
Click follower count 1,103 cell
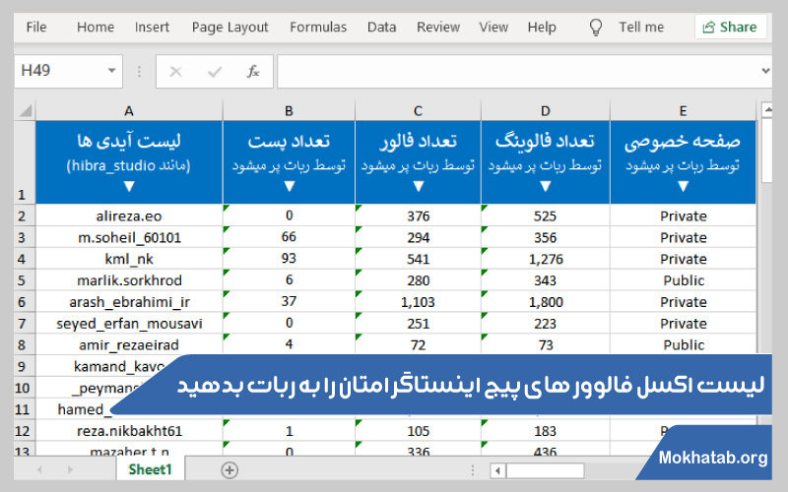pyautogui.click(x=418, y=302)
